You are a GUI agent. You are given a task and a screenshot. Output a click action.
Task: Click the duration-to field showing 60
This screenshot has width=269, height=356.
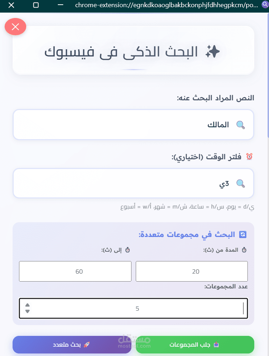point(75,271)
